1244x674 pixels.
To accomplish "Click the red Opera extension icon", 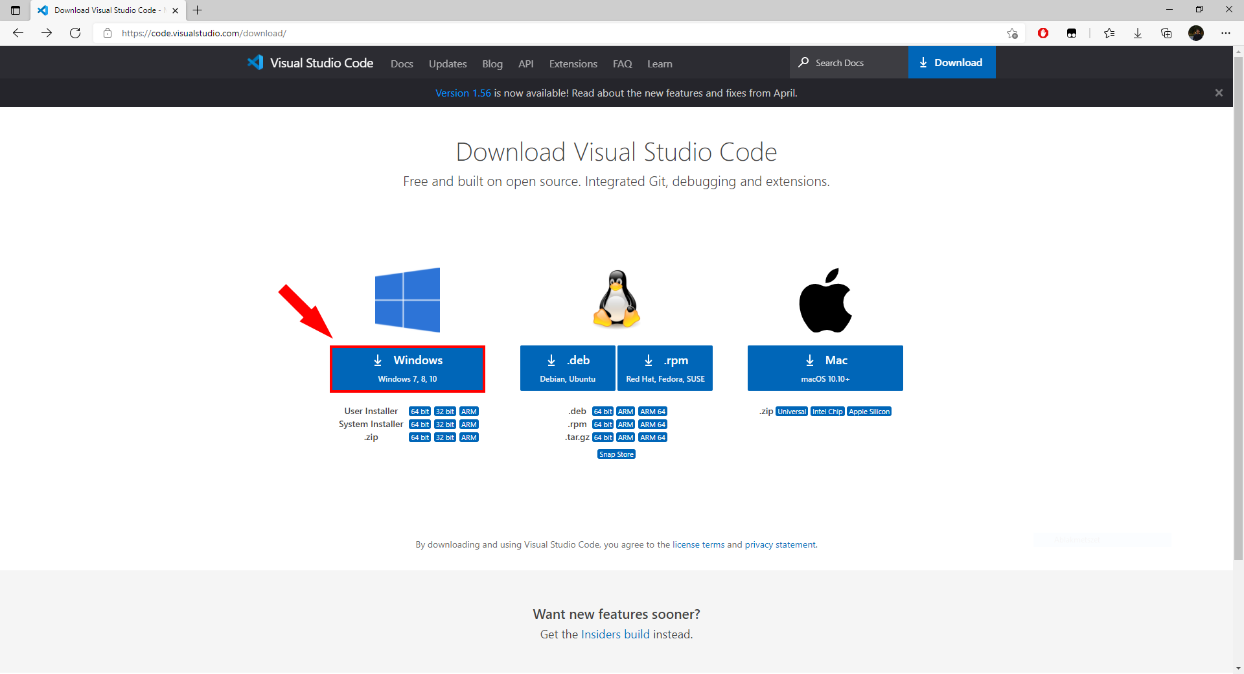I will tap(1043, 33).
